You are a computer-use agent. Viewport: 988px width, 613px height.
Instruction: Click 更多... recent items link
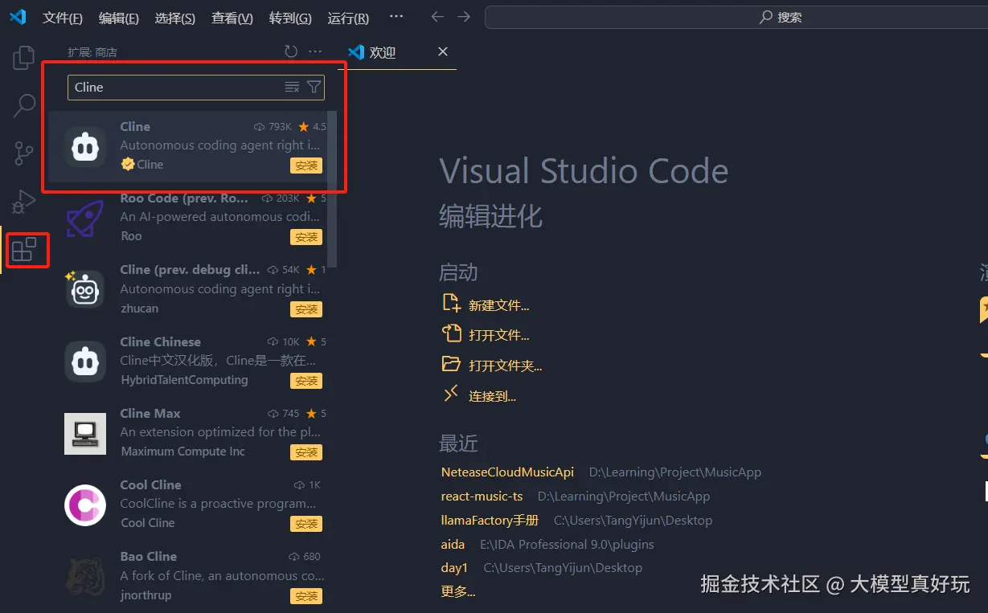coord(458,592)
